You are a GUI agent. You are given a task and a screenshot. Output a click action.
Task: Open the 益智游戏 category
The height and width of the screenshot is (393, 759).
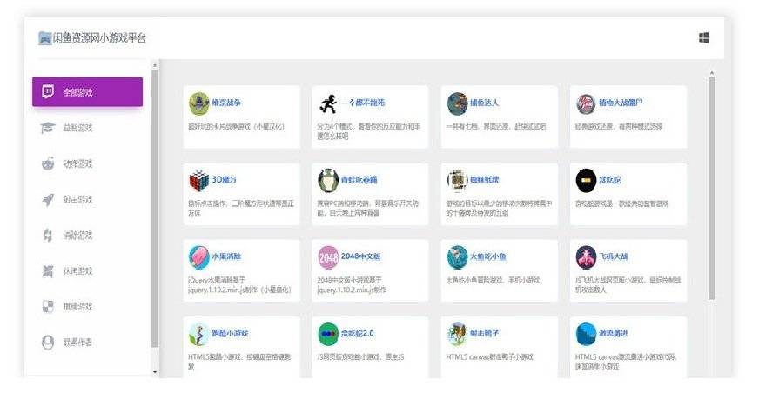77,128
